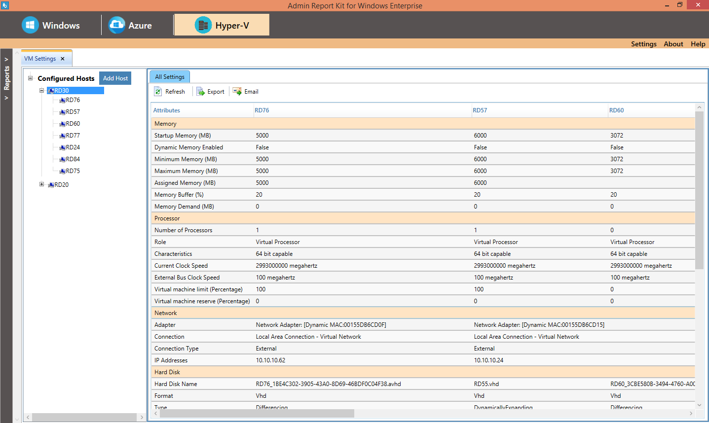The image size is (709, 423).
Task: Click the Startup Memory (MB) row label
Action: coord(183,136)
